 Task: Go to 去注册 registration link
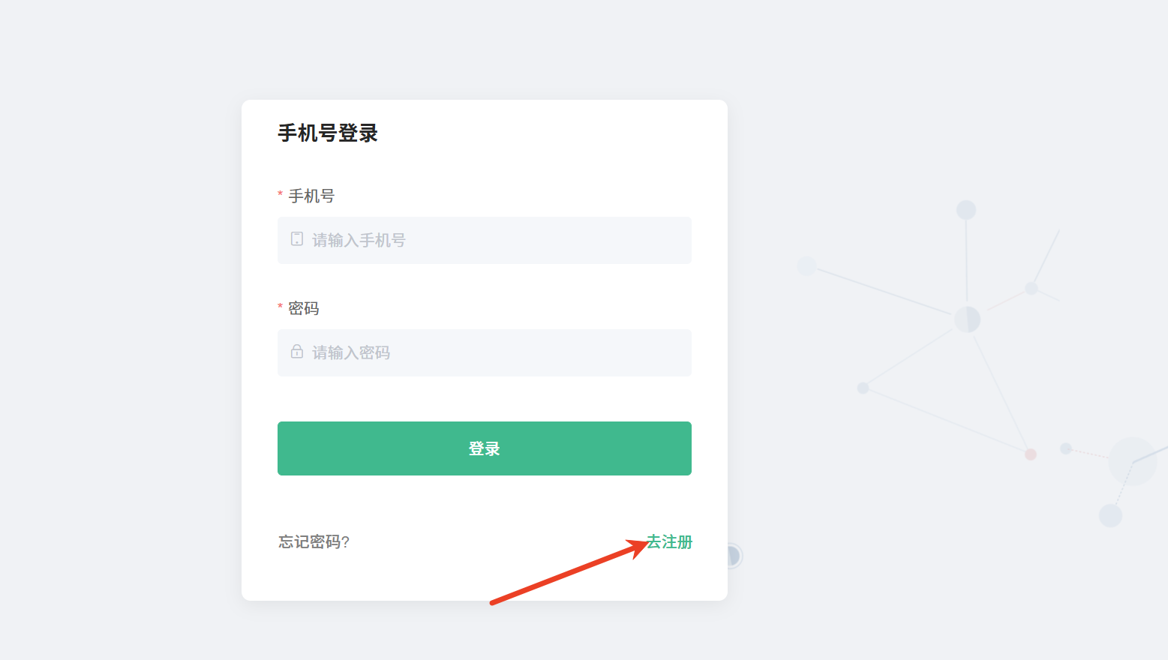pyautogui.click(x=669, y=541)
